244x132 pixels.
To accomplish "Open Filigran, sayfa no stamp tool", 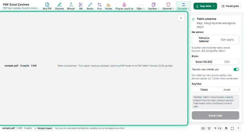I will click(124, 6).
